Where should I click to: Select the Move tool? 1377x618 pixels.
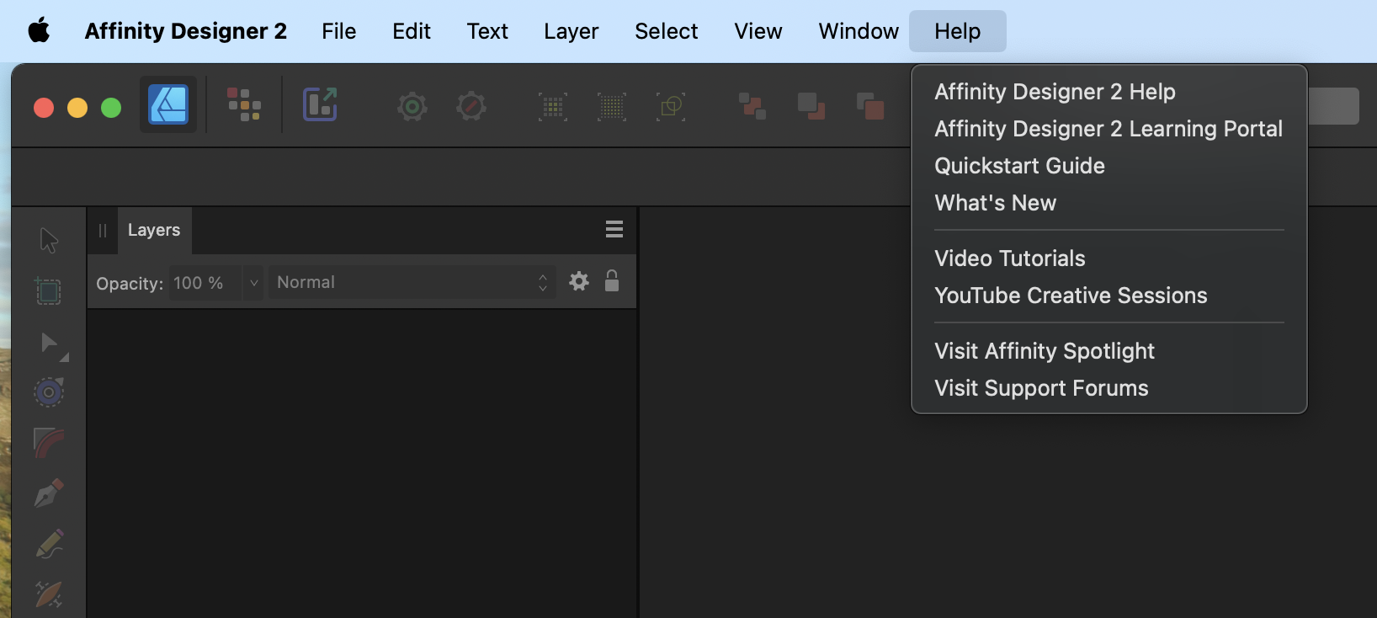point(49,241)
